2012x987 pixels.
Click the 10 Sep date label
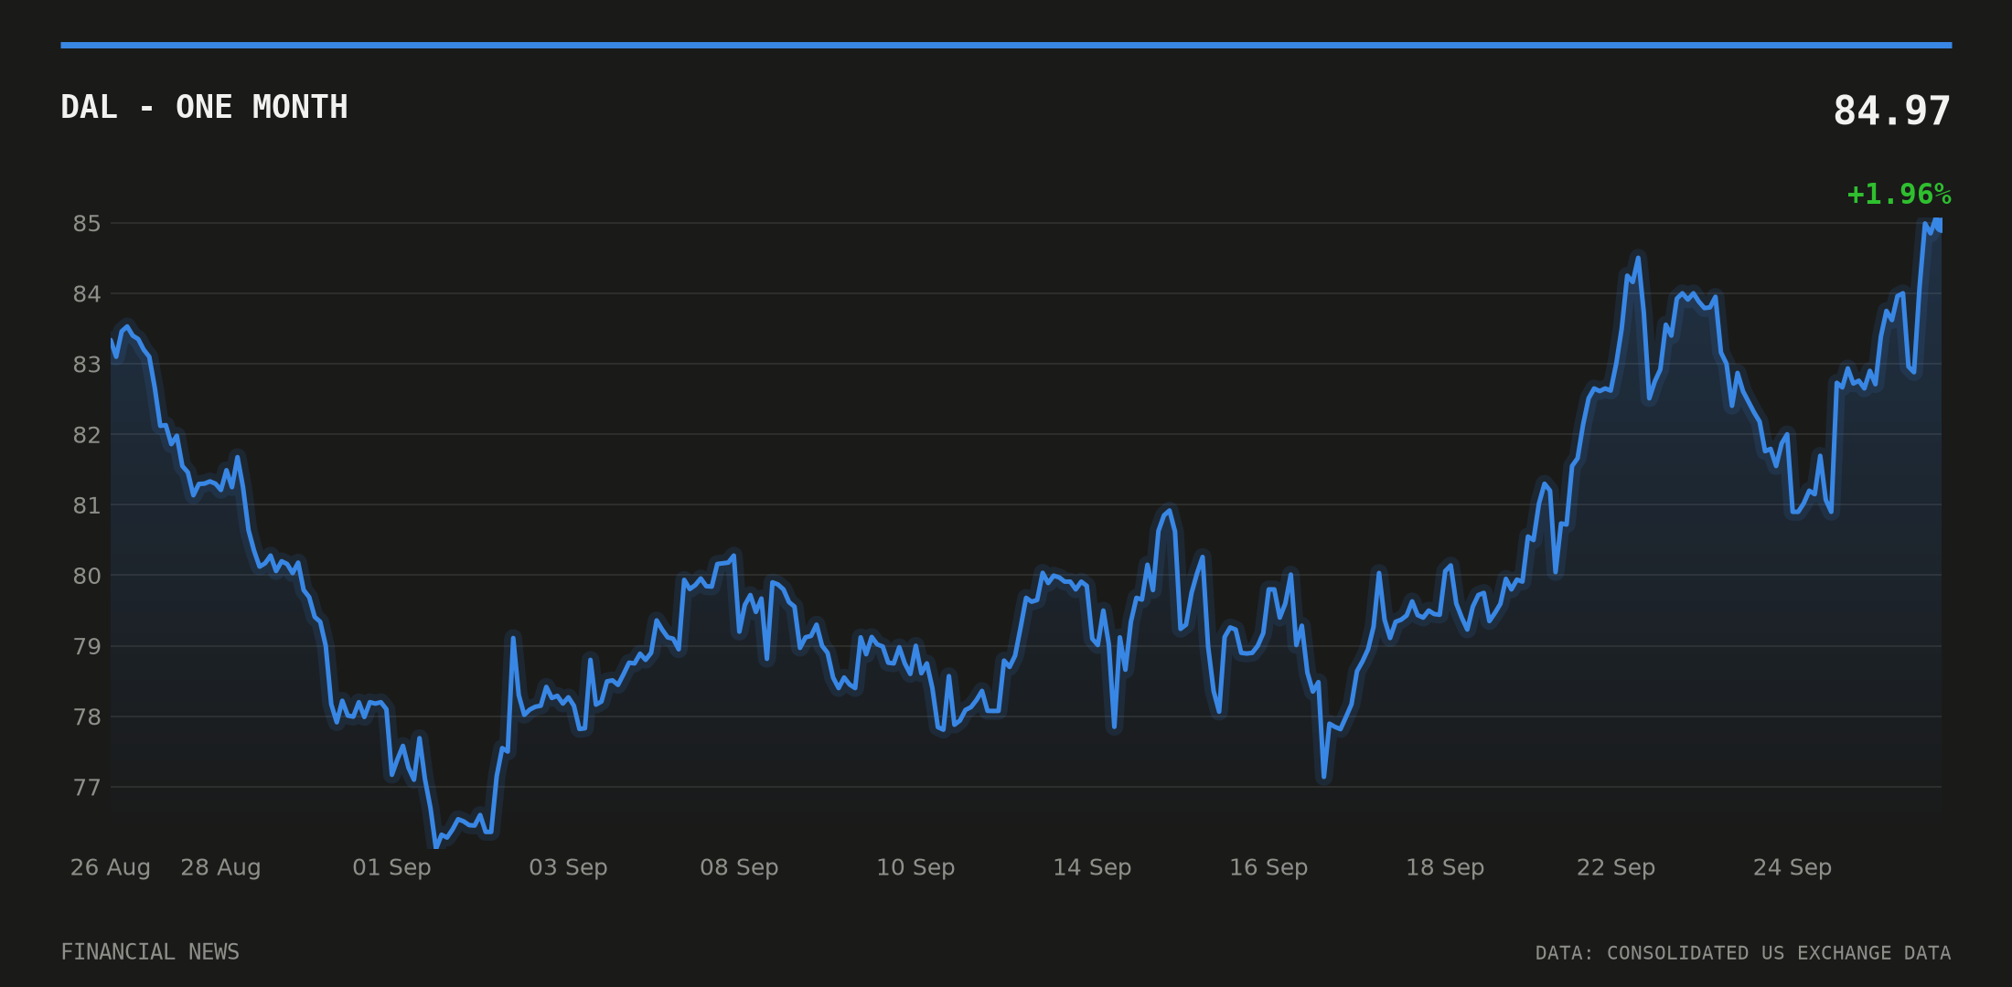[915, 867]
